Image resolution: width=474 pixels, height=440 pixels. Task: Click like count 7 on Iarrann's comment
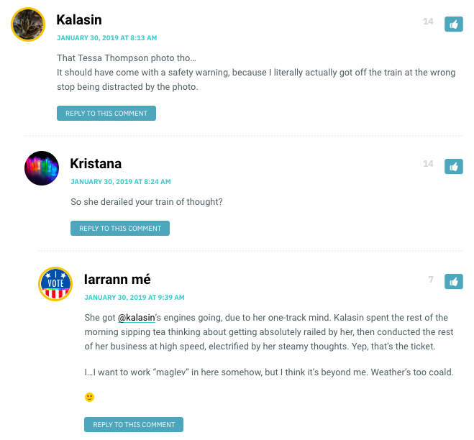point(431,279)
